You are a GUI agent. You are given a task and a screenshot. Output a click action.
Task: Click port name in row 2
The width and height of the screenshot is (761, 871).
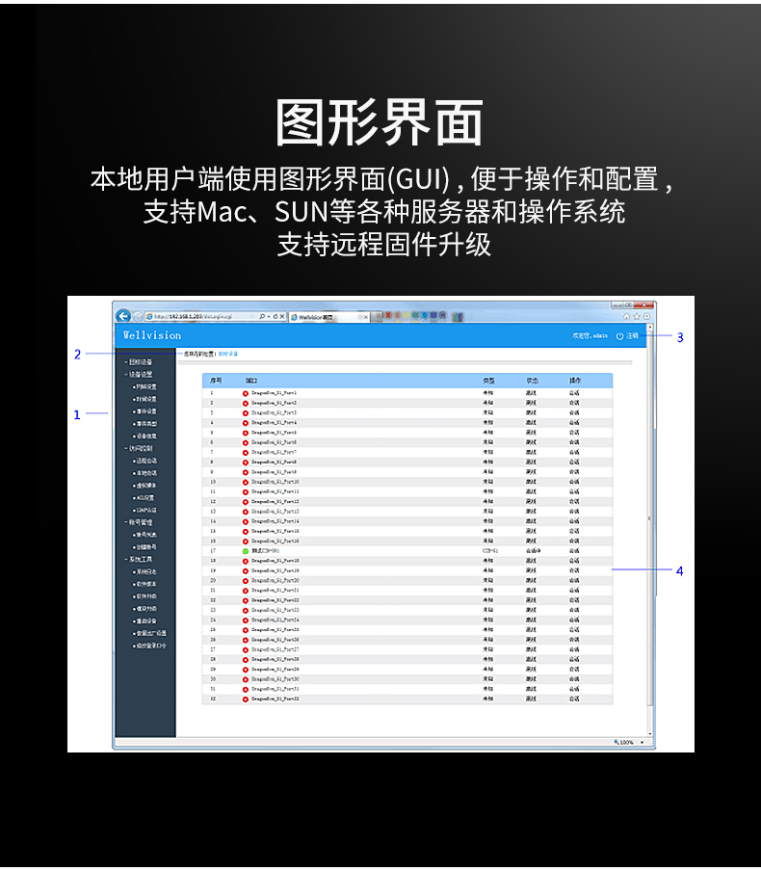pos(274,403)
